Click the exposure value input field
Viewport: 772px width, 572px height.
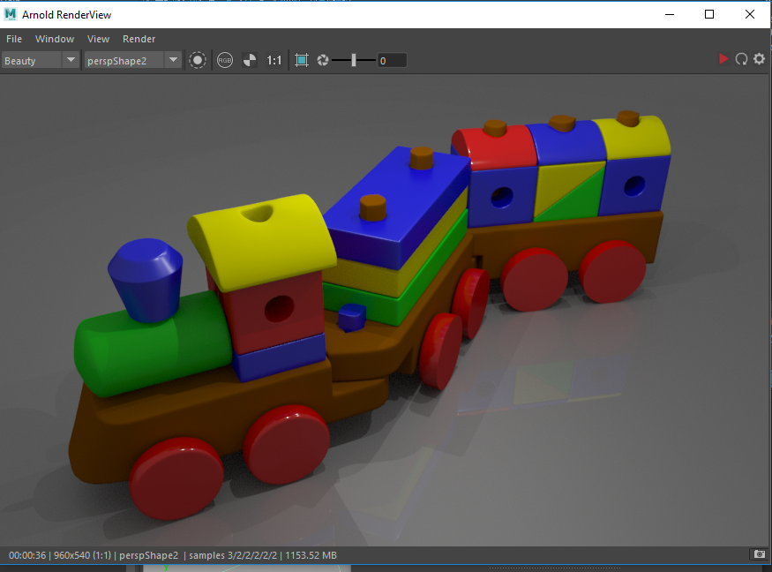point(392,60)
